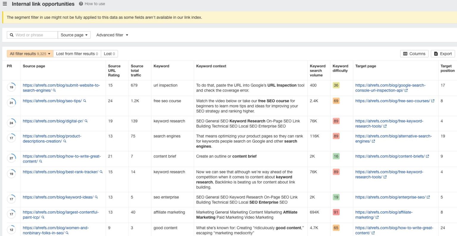The width and height of the screenshot is (457, 236).
Task: Switch to Lost from filter results tab
Action: pyautogui.click(x=77, y=54)
